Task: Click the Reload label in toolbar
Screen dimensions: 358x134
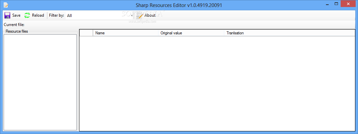Action: 38,15
